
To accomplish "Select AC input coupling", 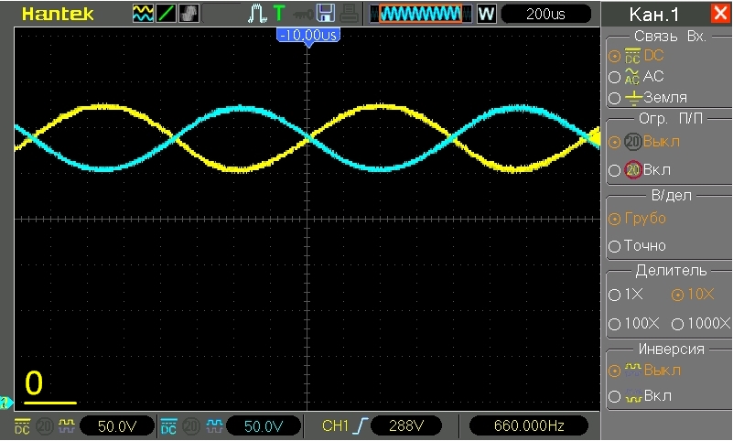I will 636,77.
